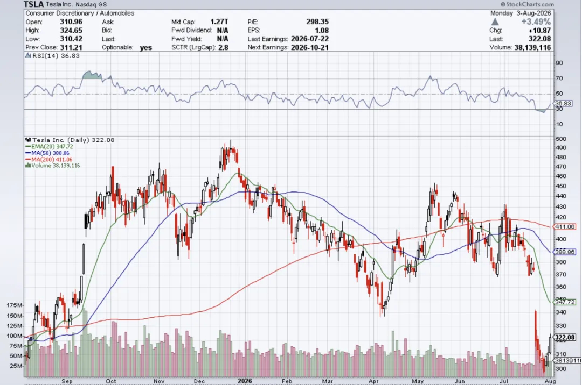Click the green EMA(20) line swatch in legend

point(28,147)
